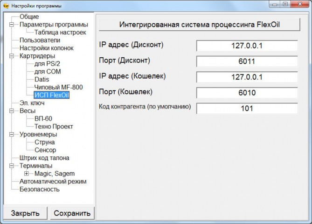Image resolution: width=312 pixels, height=224 pixels.
Task: Open Сенсор level gauge settings
Action: (x=45, y=150)
